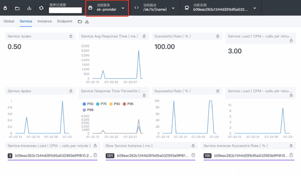Click the lock icon in the top toolbar
This screenshot has width=301, height=176.
pos(5,8)
